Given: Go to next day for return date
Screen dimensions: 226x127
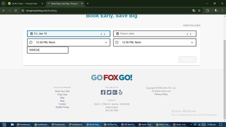Looking at the screenshot, I should (x=191, y=34).
